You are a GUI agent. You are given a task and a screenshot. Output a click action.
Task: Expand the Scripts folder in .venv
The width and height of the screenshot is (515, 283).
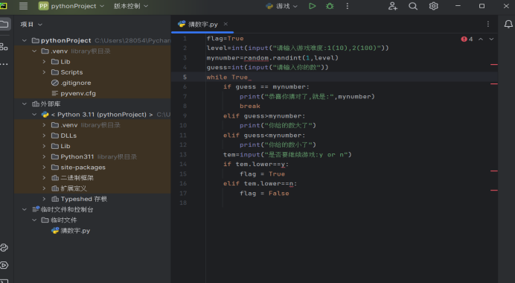(44, 72)
